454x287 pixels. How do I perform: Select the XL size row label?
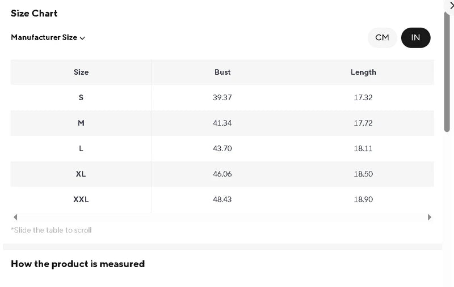81,174
